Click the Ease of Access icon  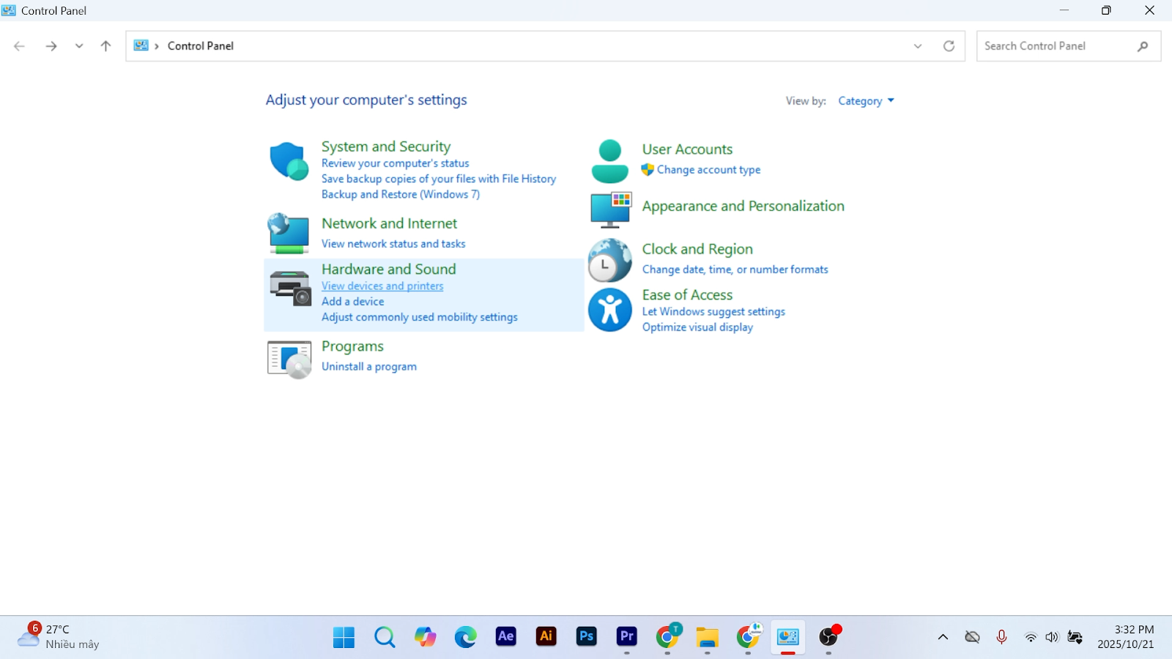pyautogui.click(x=609, y=310)
